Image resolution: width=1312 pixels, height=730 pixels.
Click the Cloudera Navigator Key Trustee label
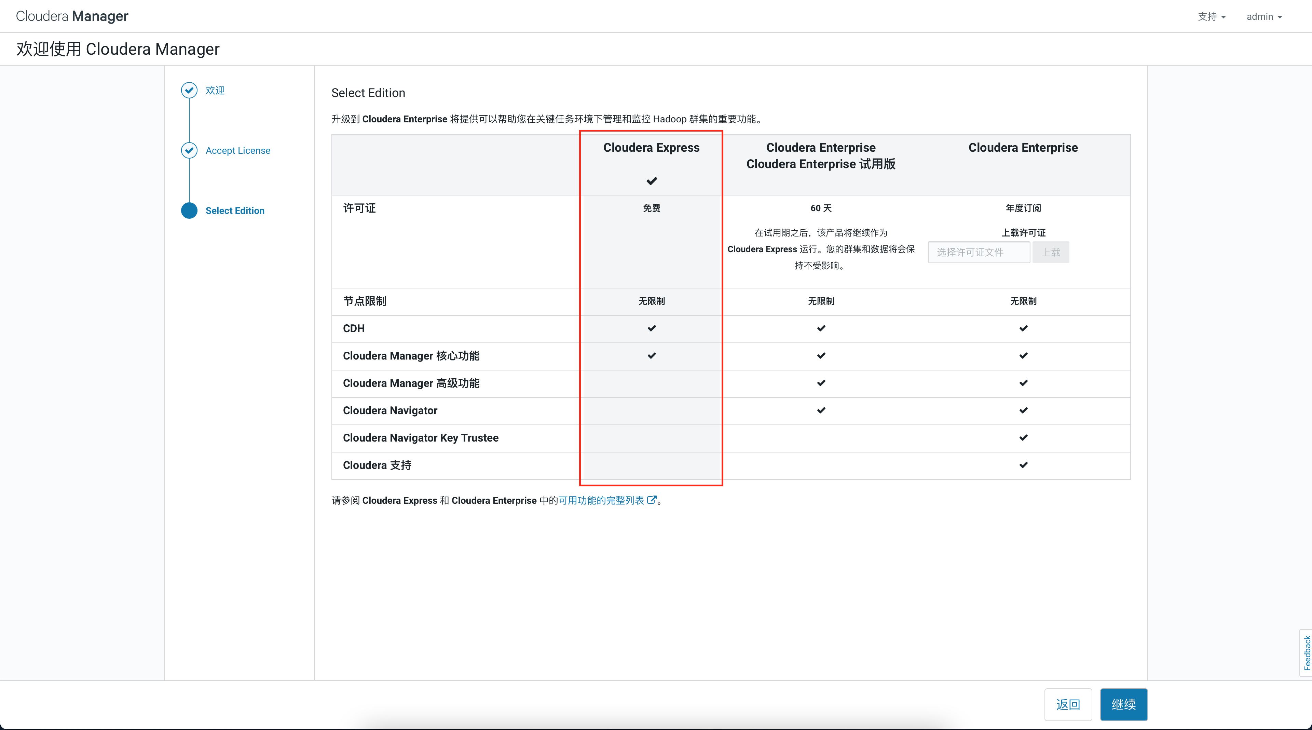pos(421,437)
